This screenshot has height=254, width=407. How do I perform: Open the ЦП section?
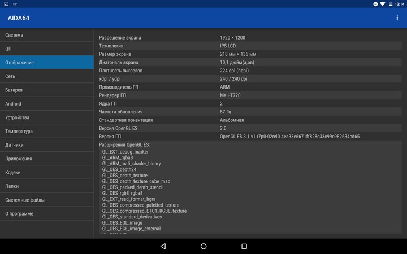click(47, 49)
